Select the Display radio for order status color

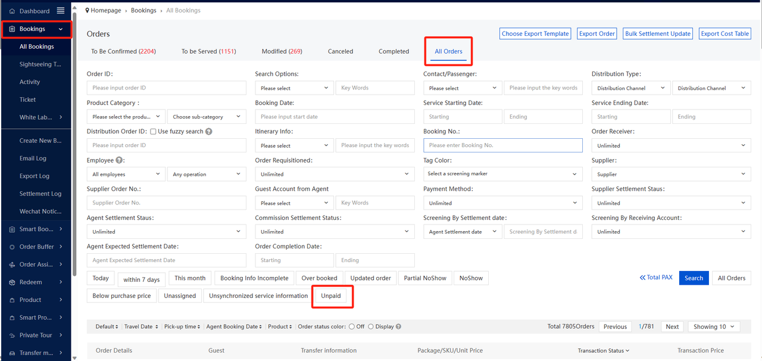point(371,326)
